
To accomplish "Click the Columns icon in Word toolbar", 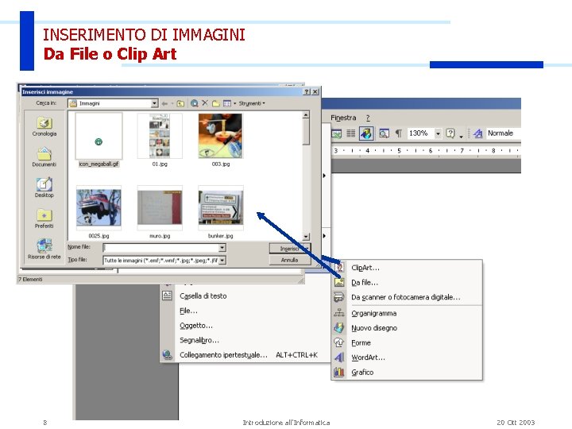I will pos(351,133).
